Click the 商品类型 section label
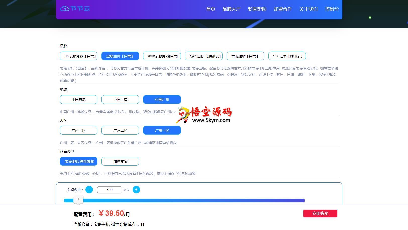Viewport: 408px width, 230px height. (67, 151)
